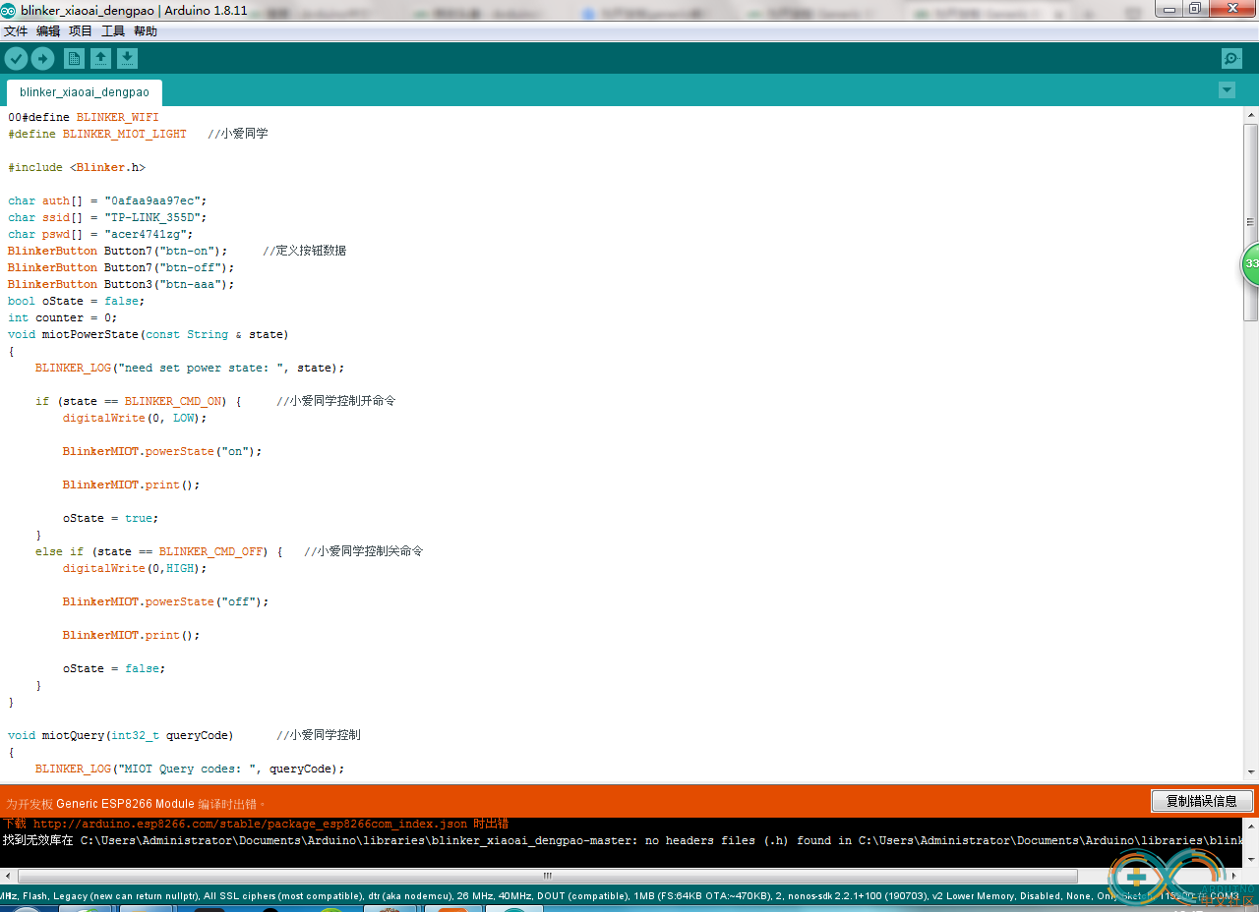Create a new sketch with the New icon

[x=74, y=58]
